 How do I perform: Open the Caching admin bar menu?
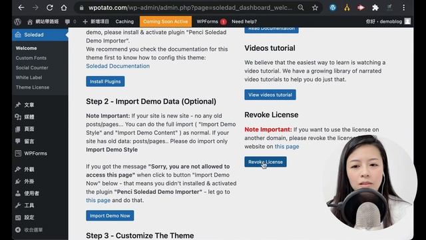tap(124, 21)
